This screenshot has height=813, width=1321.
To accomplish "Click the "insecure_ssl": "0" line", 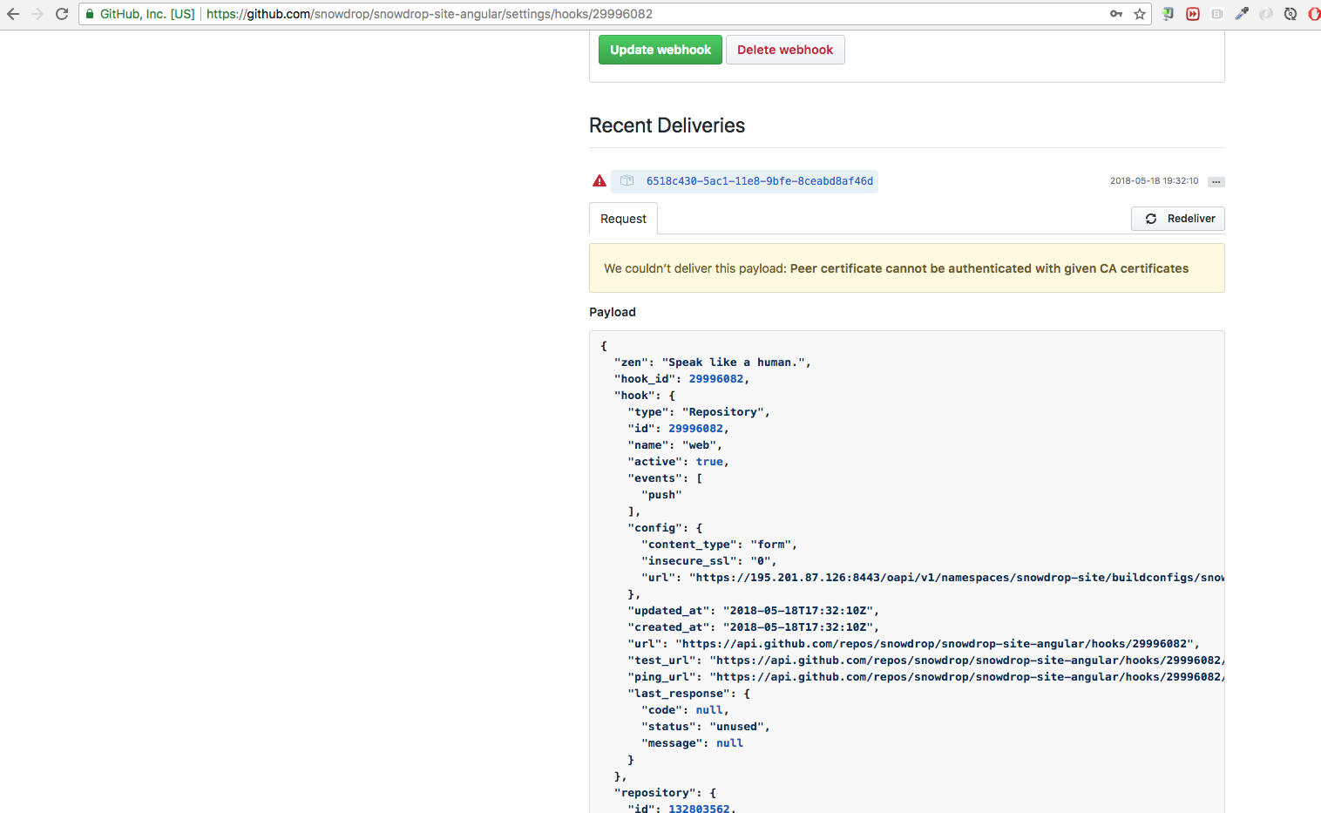I will (709, 561).
